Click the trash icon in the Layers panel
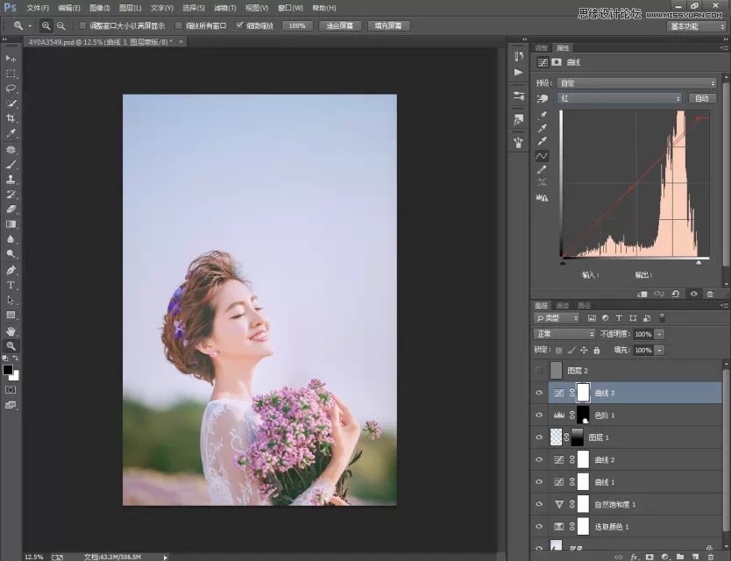 tap(711, 556)
